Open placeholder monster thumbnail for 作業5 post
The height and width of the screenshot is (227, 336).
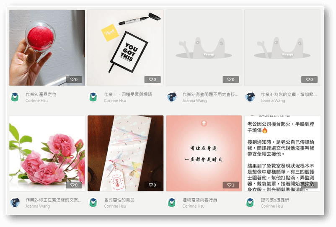tap(204, 48)
